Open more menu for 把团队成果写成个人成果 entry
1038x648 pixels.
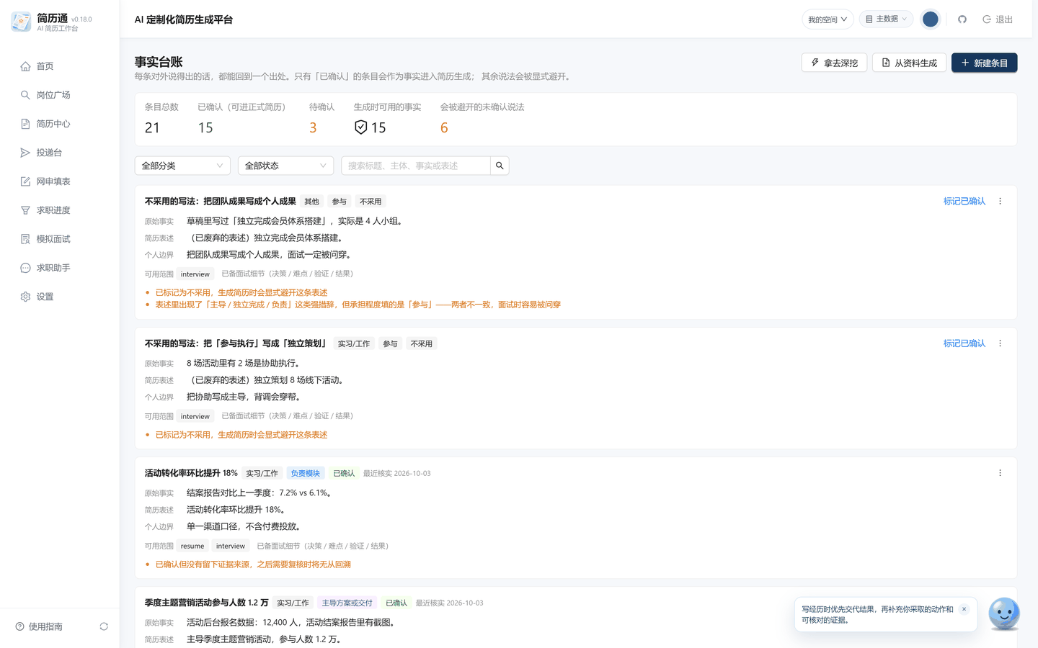pos(1001,202)
